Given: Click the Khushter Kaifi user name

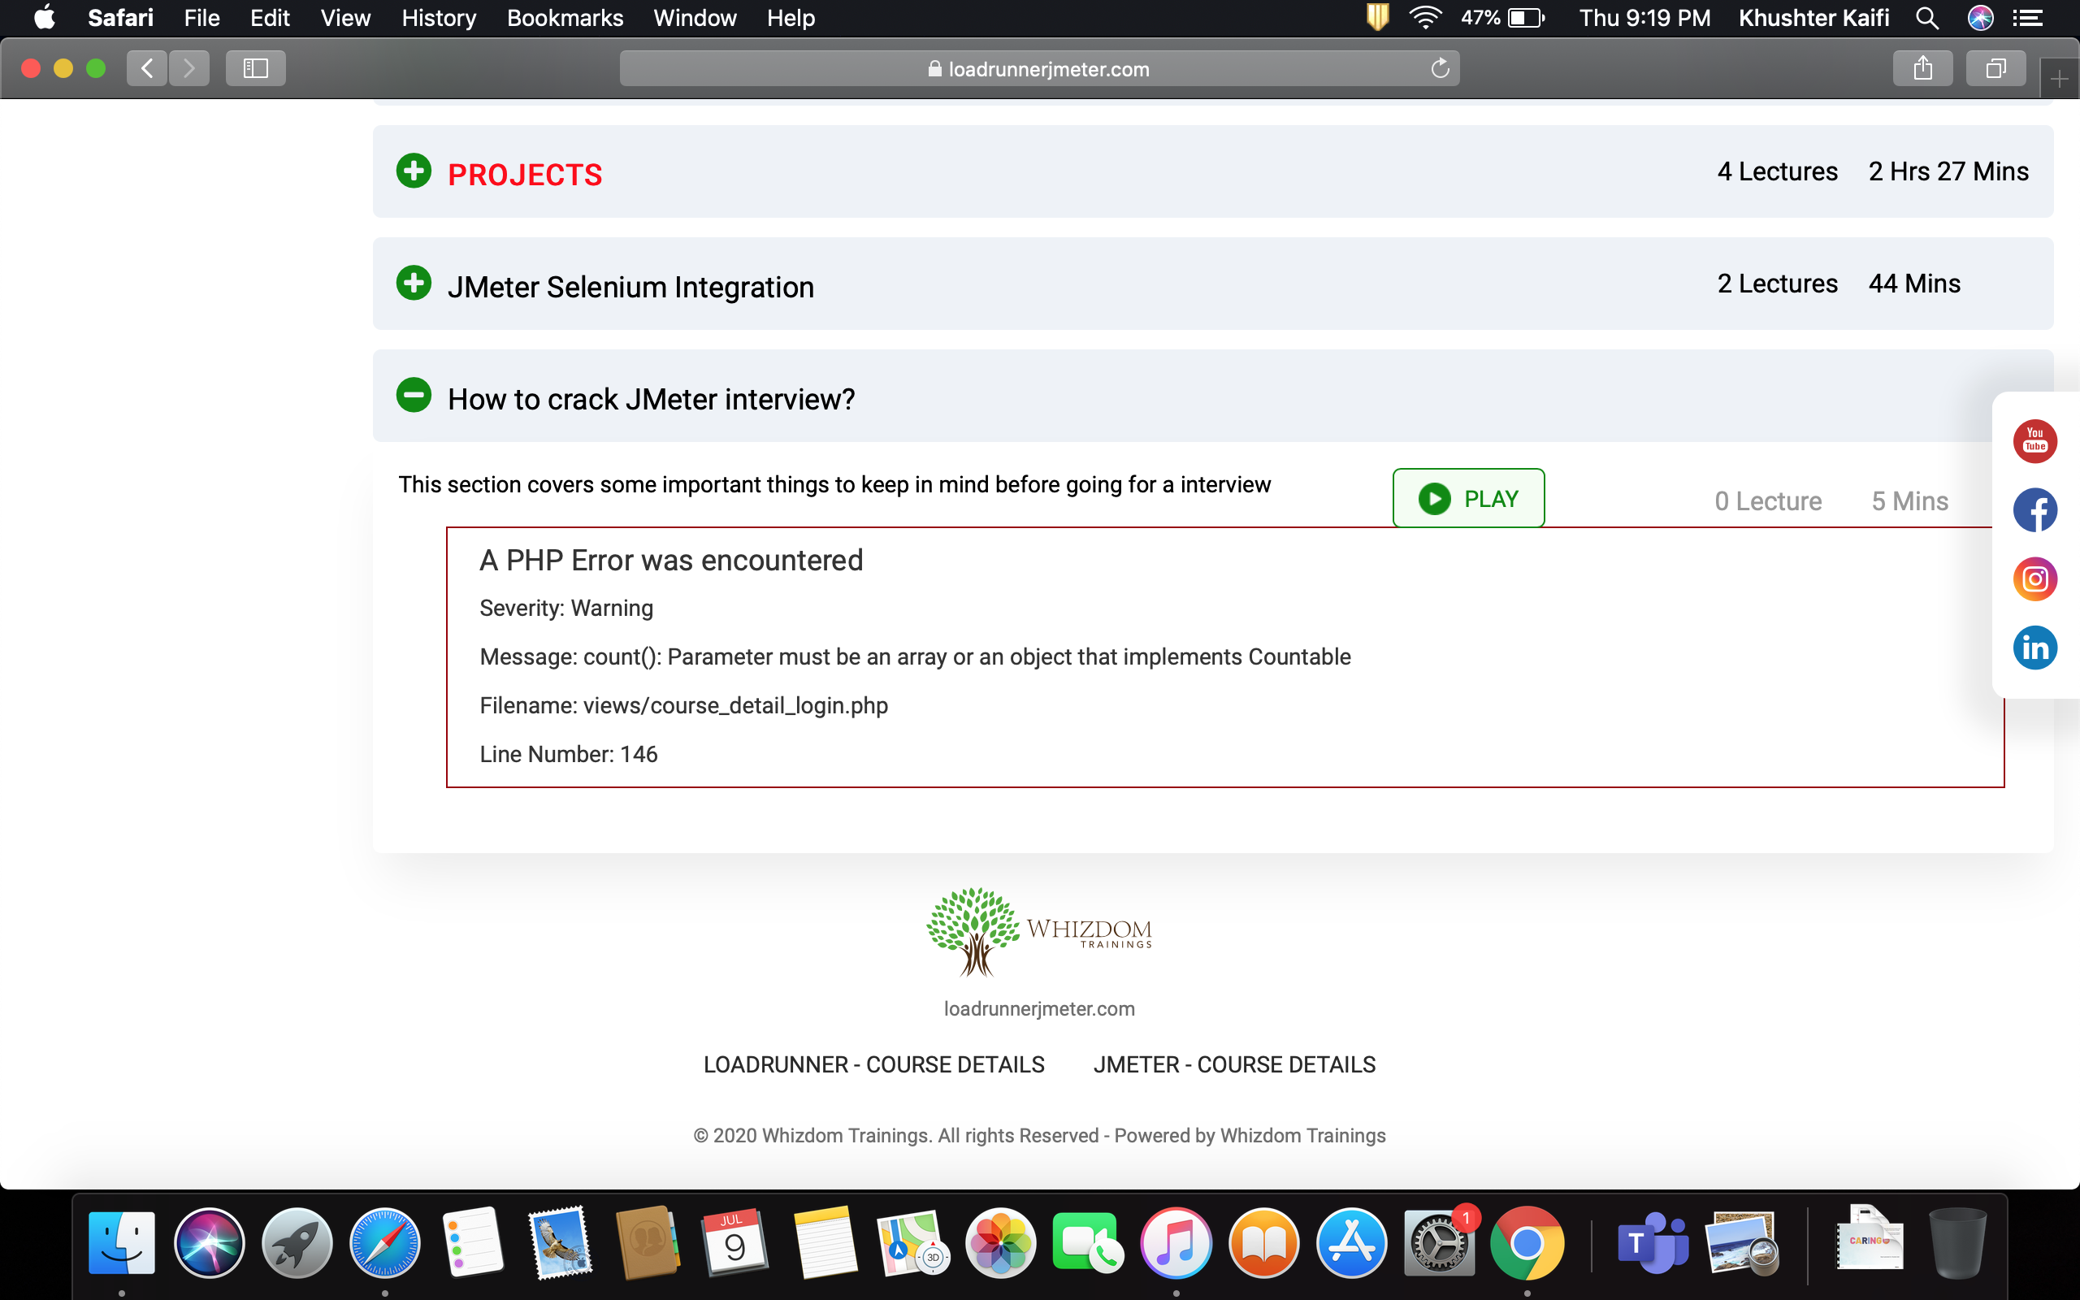Looking at the screenshot, I should click(1813, 18).
